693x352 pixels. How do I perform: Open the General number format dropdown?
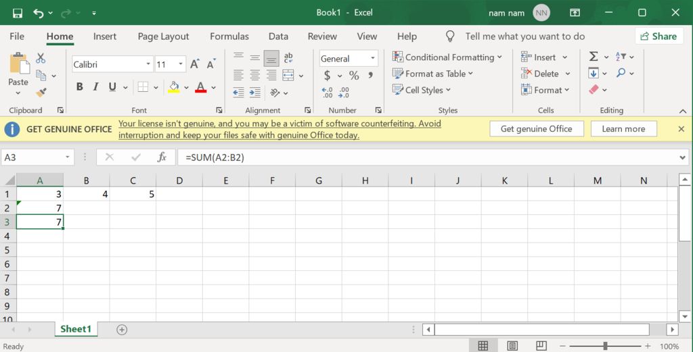[373, 59]
